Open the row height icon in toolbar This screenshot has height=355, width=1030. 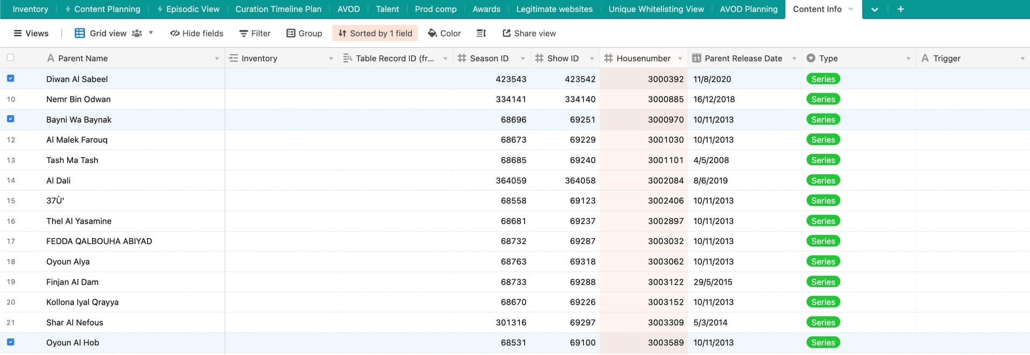(481, 33)
